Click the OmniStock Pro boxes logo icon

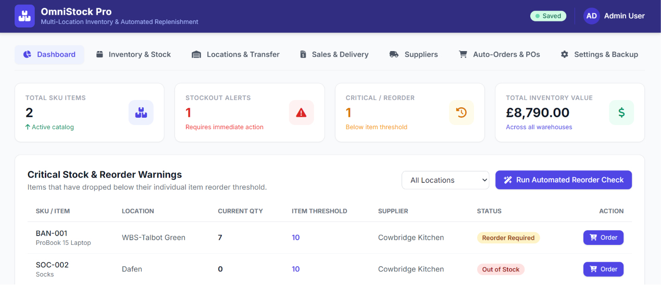point(24,16)
